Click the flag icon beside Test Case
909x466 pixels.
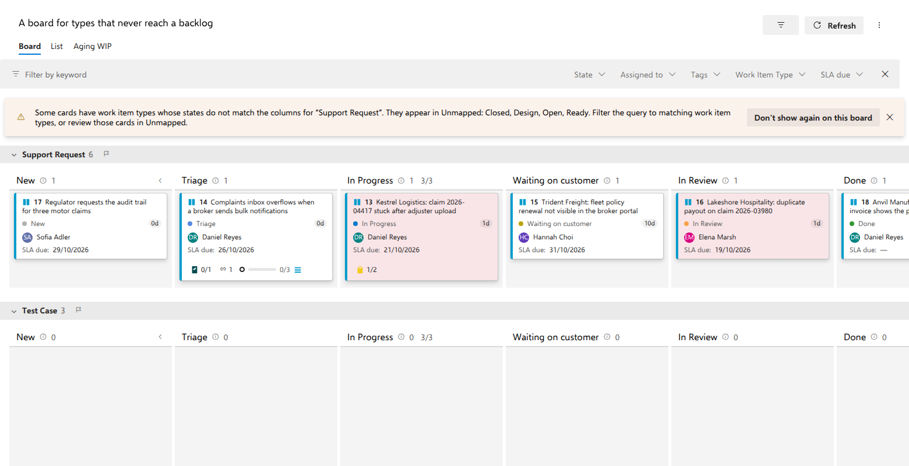click(x=78, y=310)
